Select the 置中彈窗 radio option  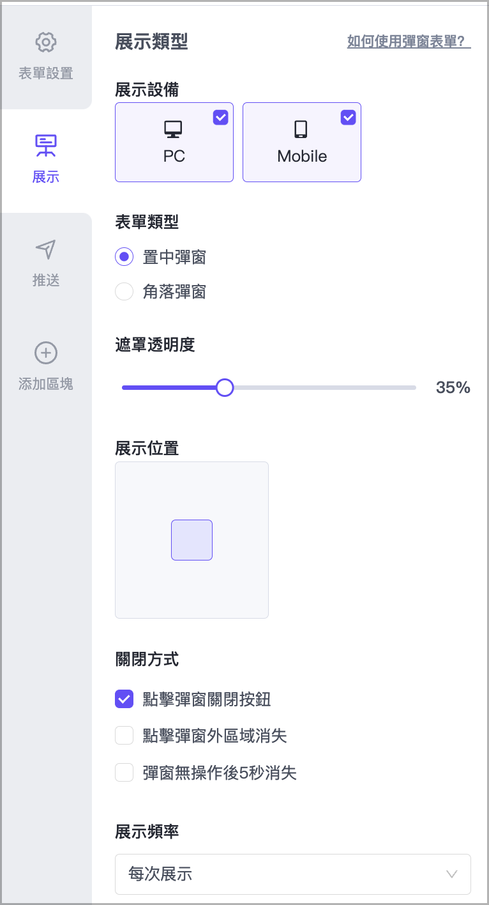tap(124, 257)
